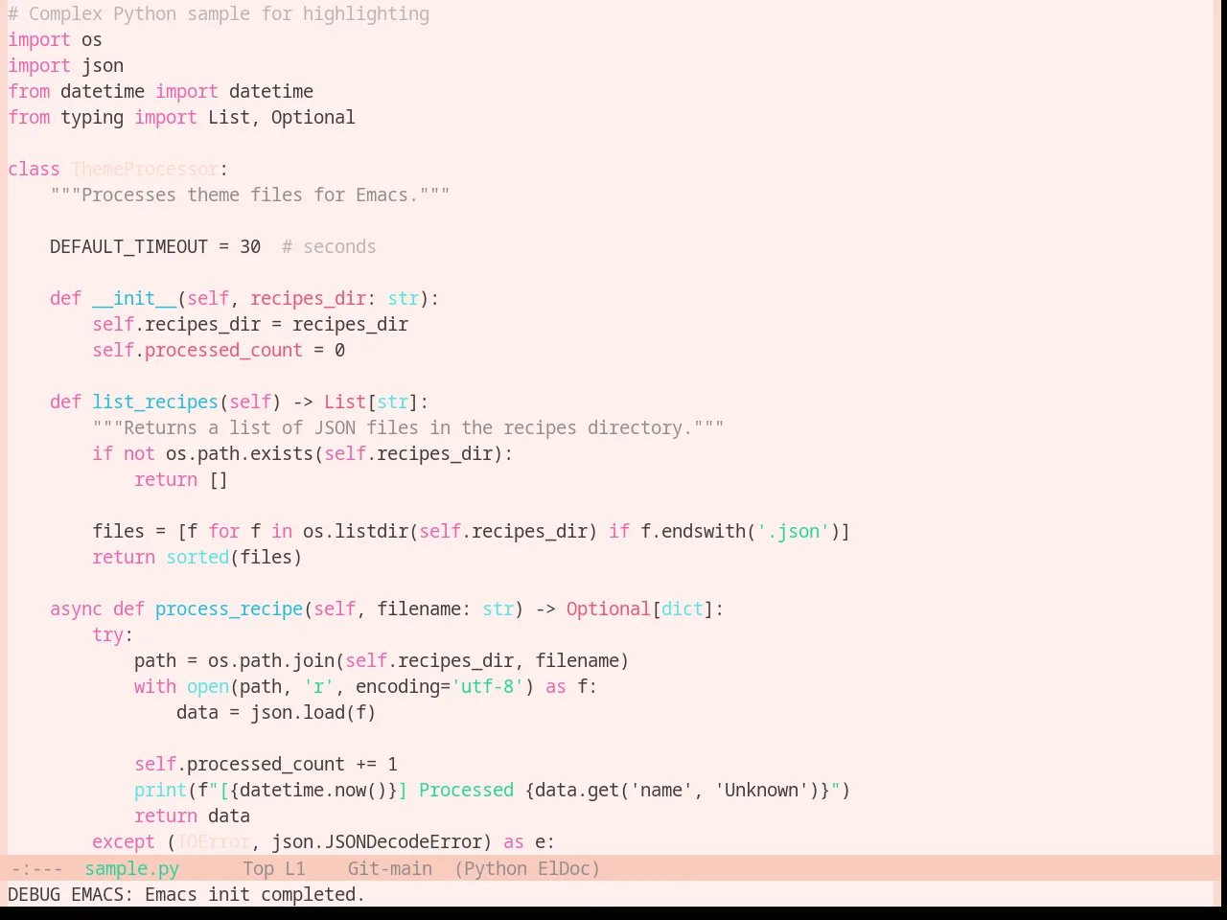Click the -:--- buffer status flags in mode line
Image resolution: width=1227 pixels, height=920 pixels.
click(36, 868)
